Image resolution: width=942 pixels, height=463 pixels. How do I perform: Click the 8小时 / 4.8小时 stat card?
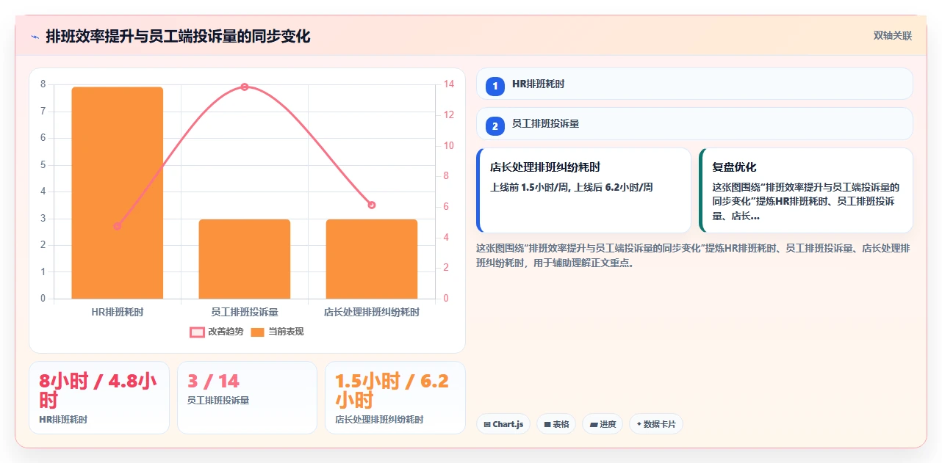[99, 398]
